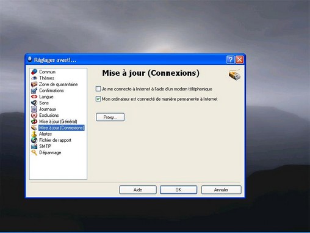Switch to Mise à jour (Général)
The image size is (310, 233).
(58, 122)
